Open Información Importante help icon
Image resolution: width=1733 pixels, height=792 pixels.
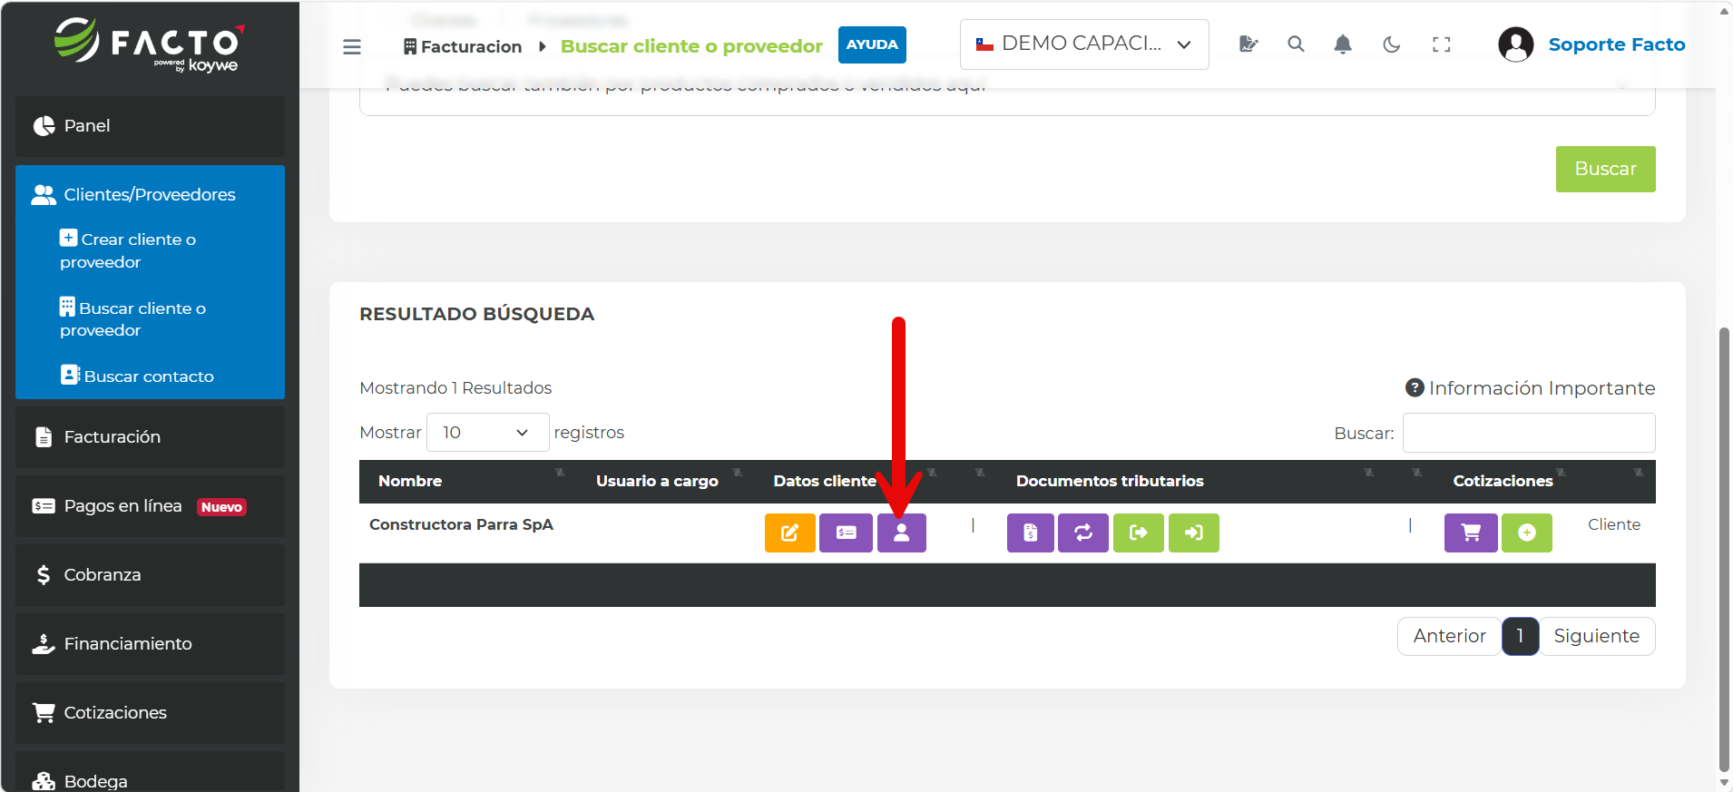pos(1415,387)
